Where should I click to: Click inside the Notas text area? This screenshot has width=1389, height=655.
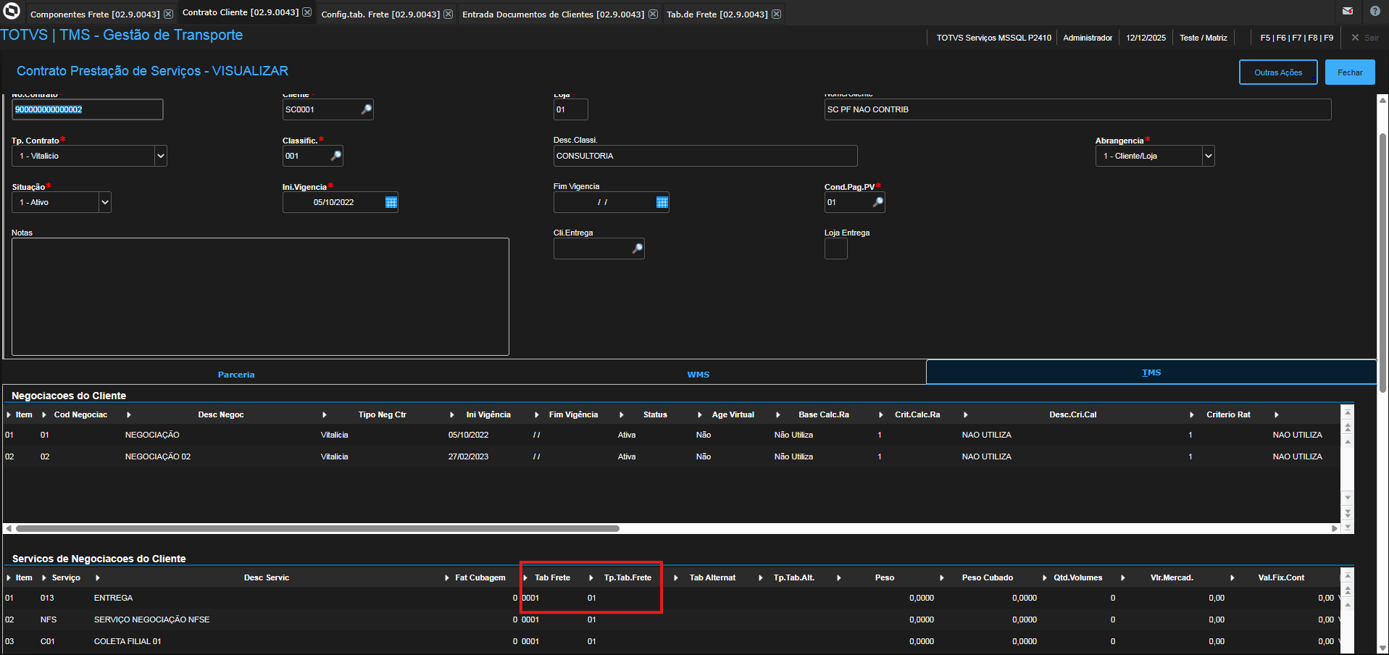tap(260, 297)
